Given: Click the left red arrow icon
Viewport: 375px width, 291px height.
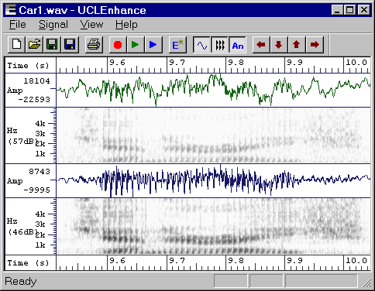Looking at the screenshot, I should click(x=261, y=45).
